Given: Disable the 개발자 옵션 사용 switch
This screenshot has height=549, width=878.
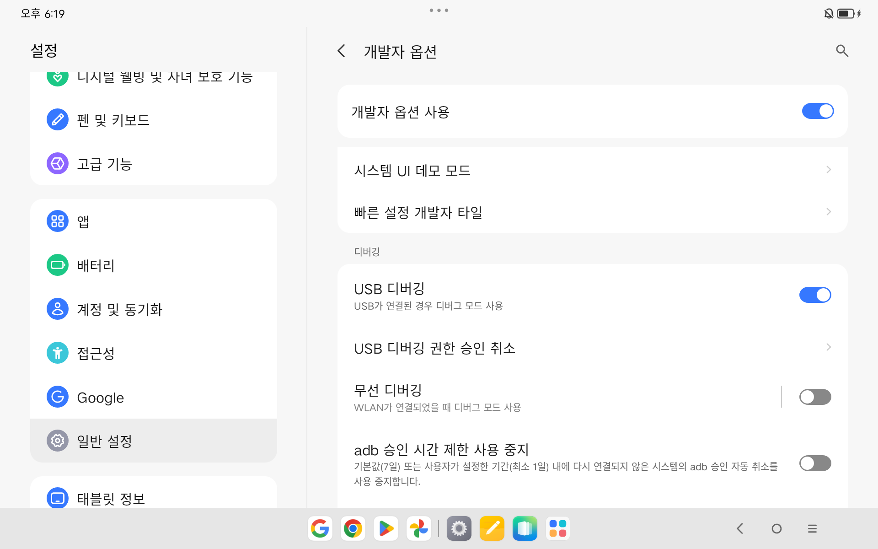Looking at the screenshot, I should 817,111.
